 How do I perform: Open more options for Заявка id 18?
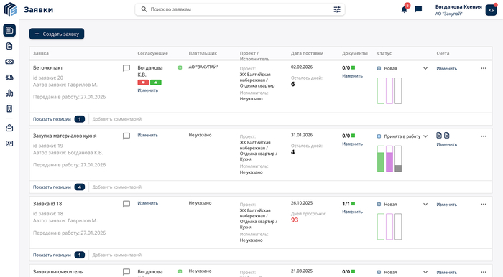[x=484, y=204]
